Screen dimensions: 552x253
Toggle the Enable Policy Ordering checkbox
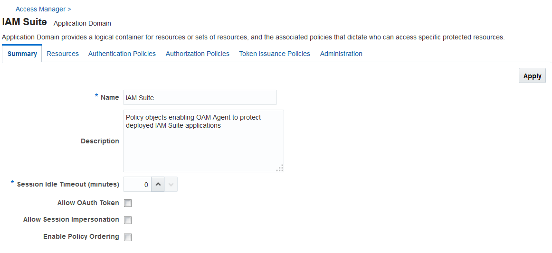point(128,237)
